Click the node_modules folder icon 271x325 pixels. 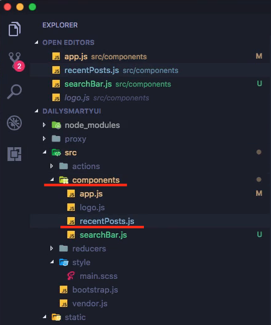pyautogui.click(x=56, y=125)
